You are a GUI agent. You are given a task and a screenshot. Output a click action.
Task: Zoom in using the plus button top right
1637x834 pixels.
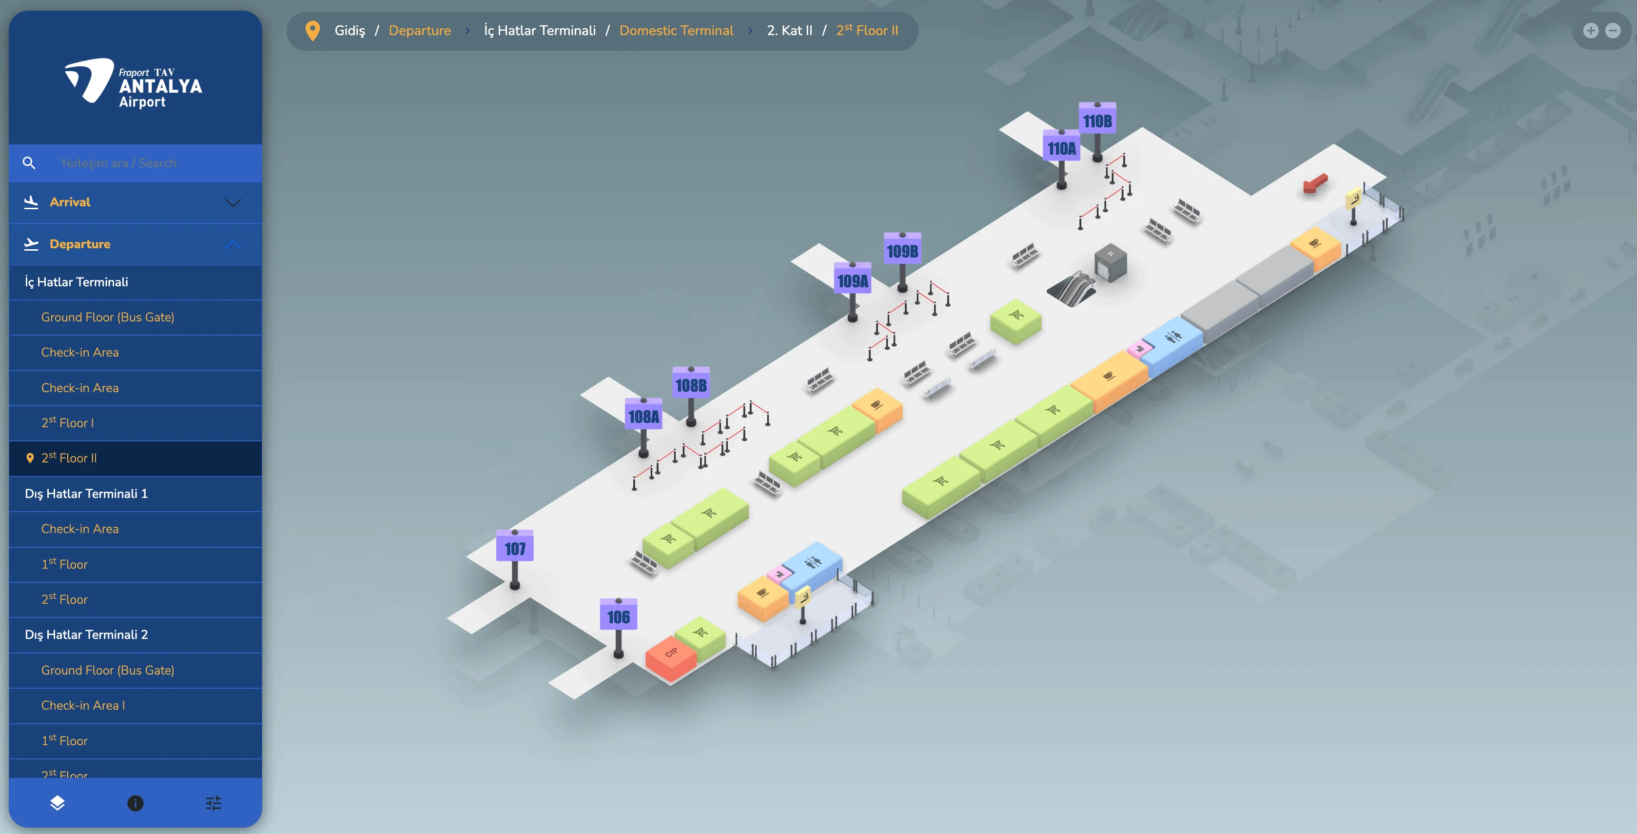tap(1591, 30)
